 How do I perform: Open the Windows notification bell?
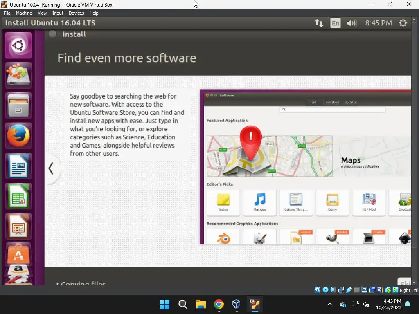point(408,304)
